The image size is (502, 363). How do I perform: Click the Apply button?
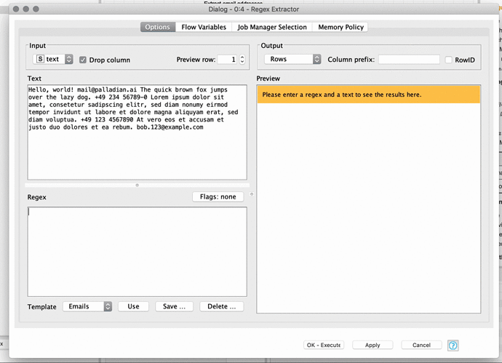[372, 345]
